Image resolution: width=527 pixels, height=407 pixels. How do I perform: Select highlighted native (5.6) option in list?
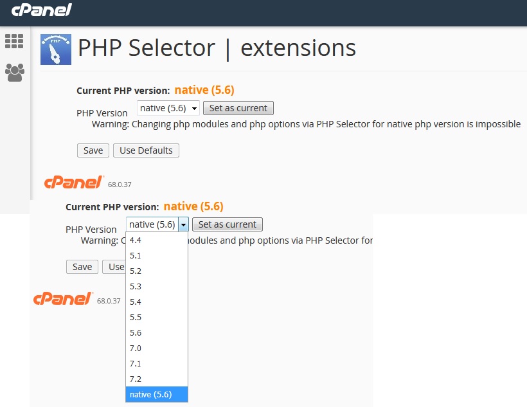pos(157,395)
